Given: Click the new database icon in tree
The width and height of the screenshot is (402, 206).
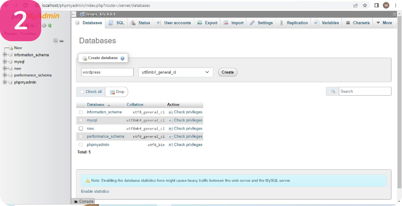Looking at the screenshot, I should [x=11, y=48].
